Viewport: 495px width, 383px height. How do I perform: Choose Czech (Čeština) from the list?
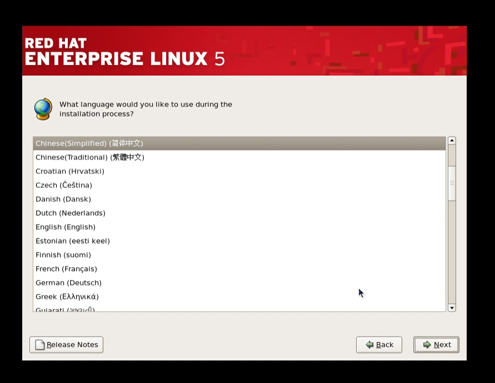pos(239,185)
